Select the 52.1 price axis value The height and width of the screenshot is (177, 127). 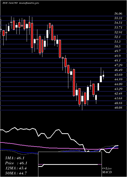click(117, 37)
